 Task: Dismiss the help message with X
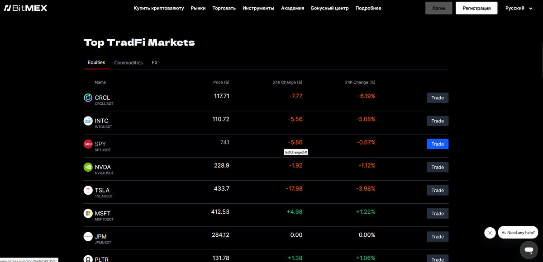click(x=490, y=233)
